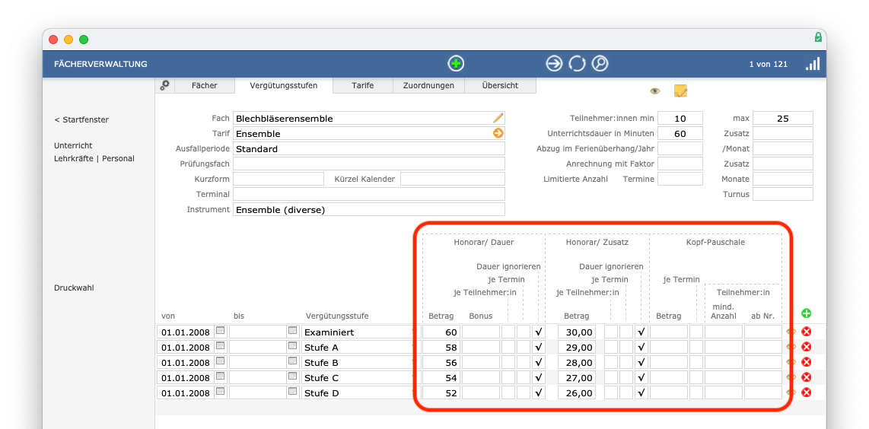Open 'von' calendar picker in Stufe C row
This screenshot has width=869, height=429.
point(221,377)
